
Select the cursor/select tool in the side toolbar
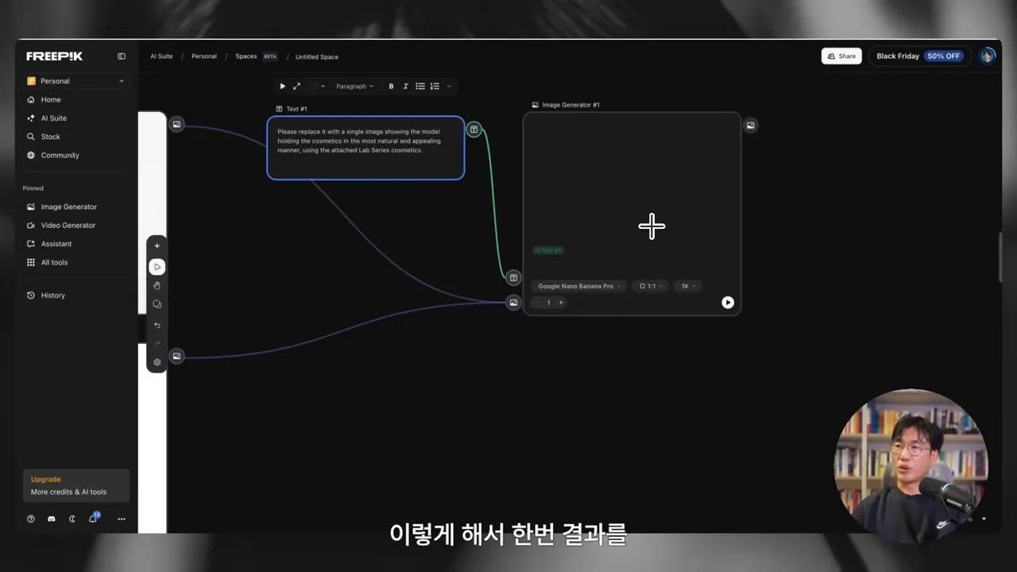click(157, 267)
